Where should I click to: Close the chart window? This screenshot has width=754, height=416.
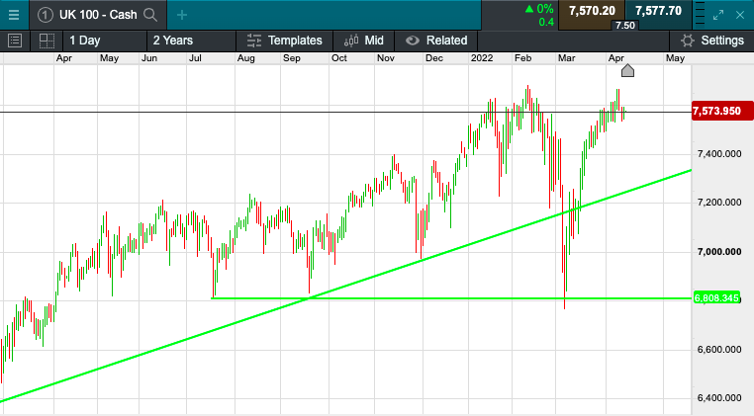pos(740,15)
